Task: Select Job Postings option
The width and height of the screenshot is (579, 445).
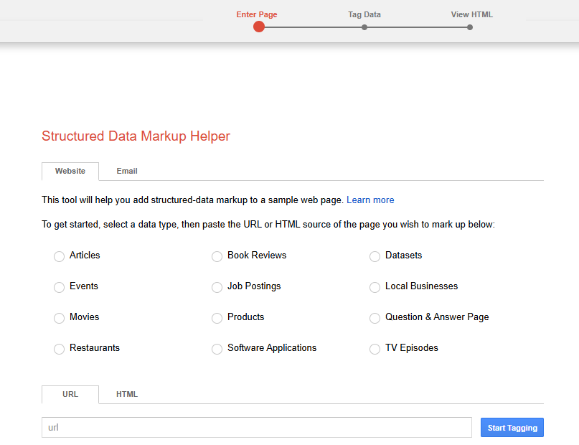Action: (217, 287)
